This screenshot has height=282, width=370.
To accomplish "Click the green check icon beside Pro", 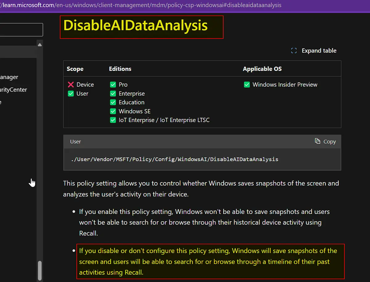I will coord(113,85).
